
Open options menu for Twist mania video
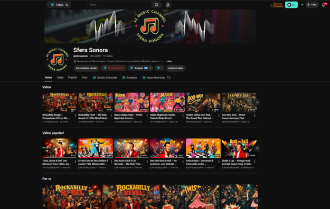219,161
